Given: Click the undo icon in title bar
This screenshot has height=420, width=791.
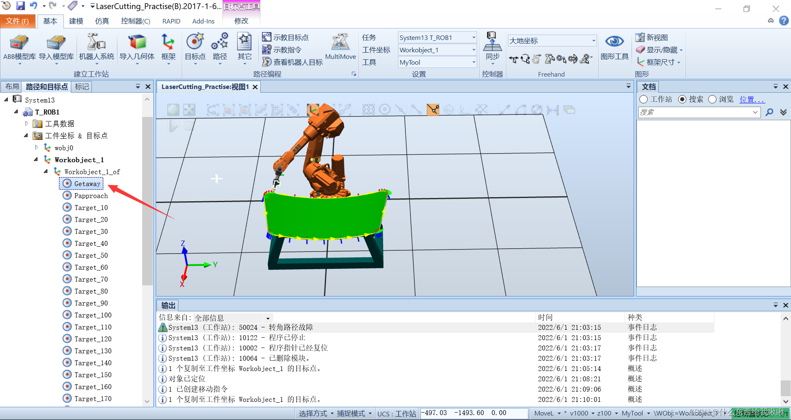Looking at the screenshot, I should point(33,6).
